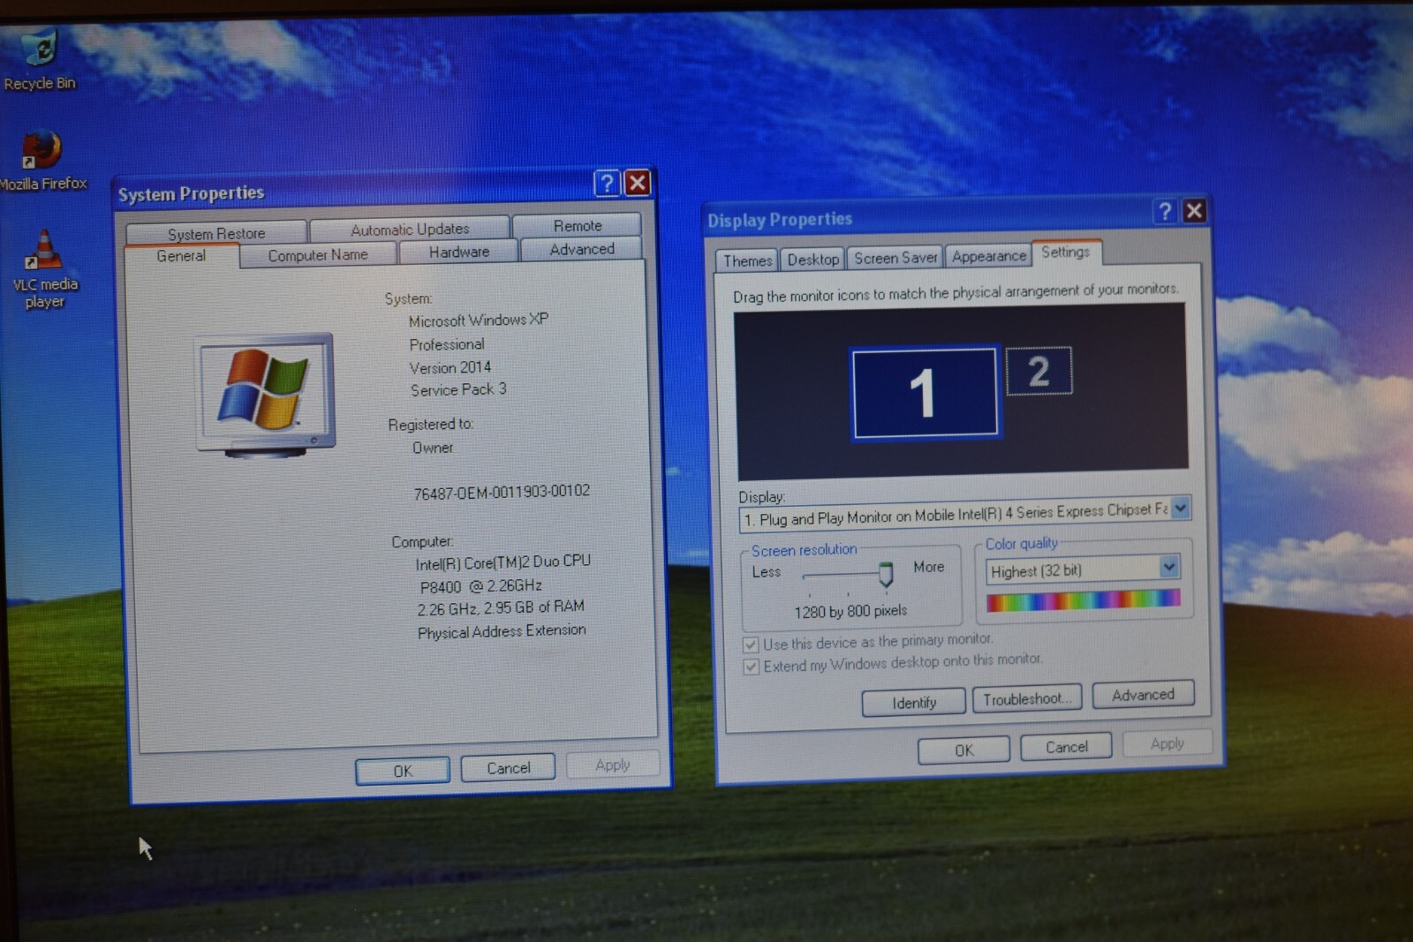Open the Remote tab in System Properties
The height and width of the screenshot is (942, 1413).
pyautogui.click(x=578, y=225)
